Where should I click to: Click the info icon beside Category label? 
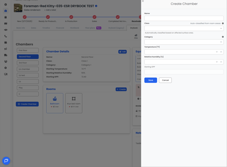pos(223,37)
